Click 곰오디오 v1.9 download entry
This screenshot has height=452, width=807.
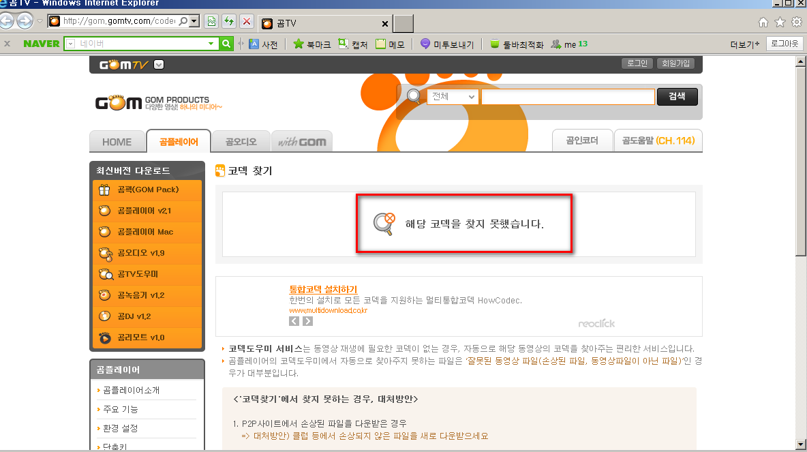pyautogui.click(x=147, y=254)
